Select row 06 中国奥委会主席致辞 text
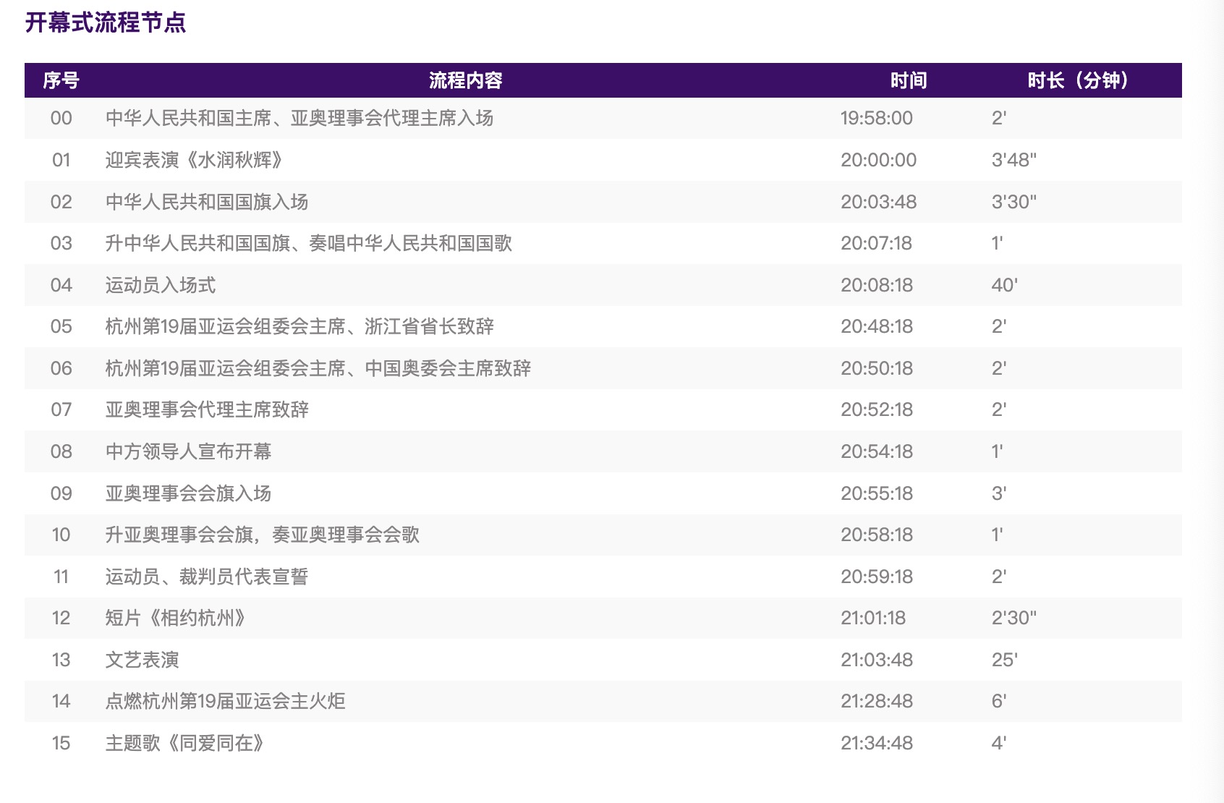This screenshot has width=1224, height=803. point(318,368)
